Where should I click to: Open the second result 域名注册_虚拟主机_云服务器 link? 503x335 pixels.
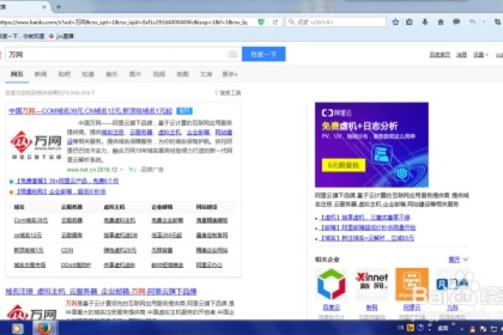pyautogui.click(x=101, y=291)
